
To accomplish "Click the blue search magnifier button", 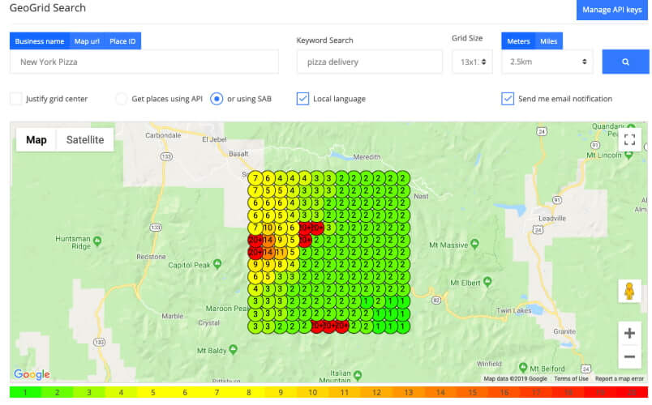I will [625, 62].
